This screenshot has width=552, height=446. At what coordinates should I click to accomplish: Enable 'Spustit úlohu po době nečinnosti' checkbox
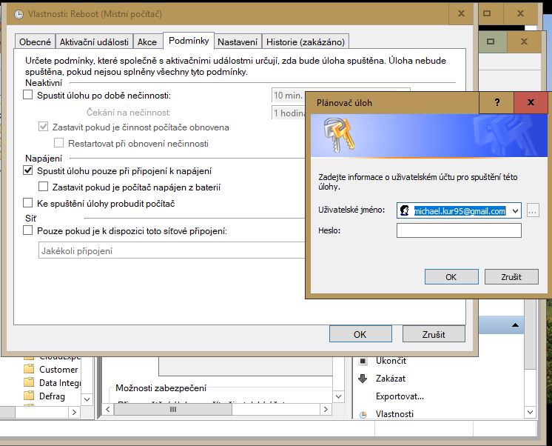point(28,95)
